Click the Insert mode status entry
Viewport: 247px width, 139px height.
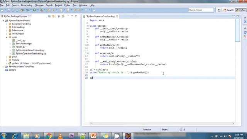tap(165, 130)
